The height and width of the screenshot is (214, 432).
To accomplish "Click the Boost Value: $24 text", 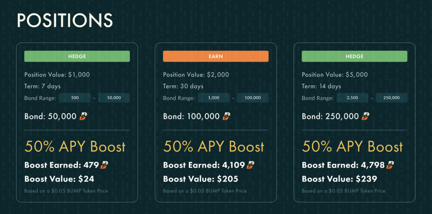I will pos(59,179).
